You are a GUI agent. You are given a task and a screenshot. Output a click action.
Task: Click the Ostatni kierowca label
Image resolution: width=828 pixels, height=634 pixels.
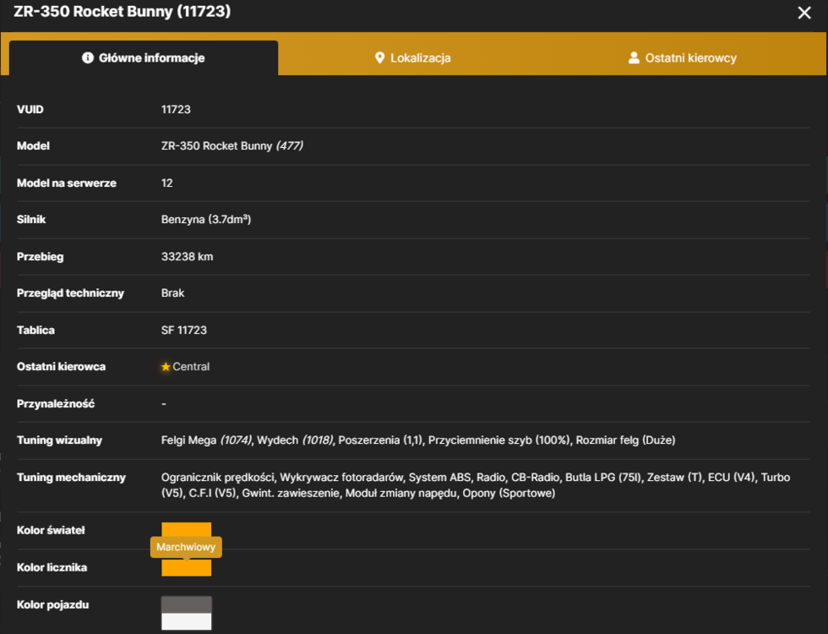[x=61, y=367]
